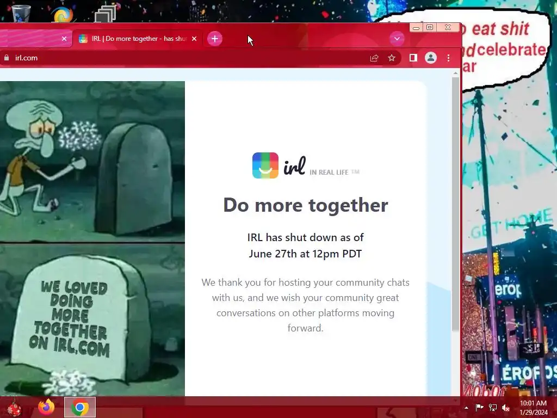Click the 'Do more together' heading
The height and width of the screenshot is (418, 557).
tap(306, 205)
